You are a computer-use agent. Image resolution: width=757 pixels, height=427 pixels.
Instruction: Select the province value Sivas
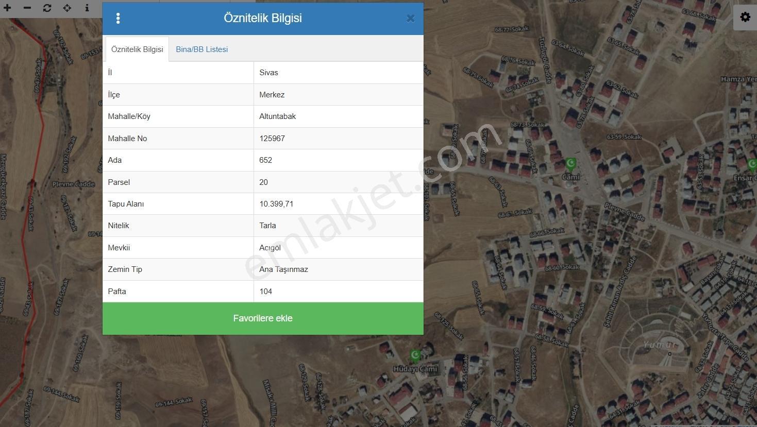coord(268,73)
